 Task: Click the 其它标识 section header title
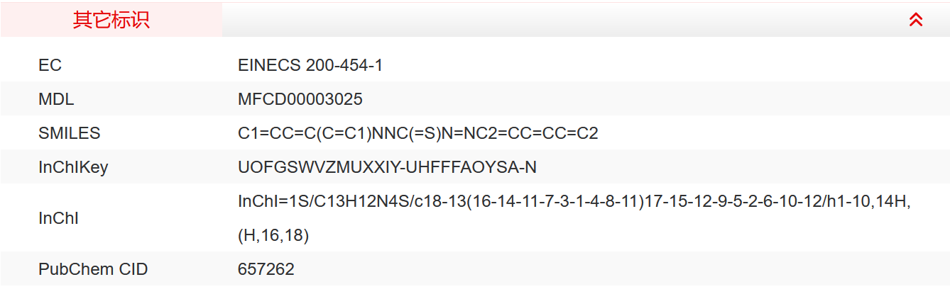coord(111,20)
